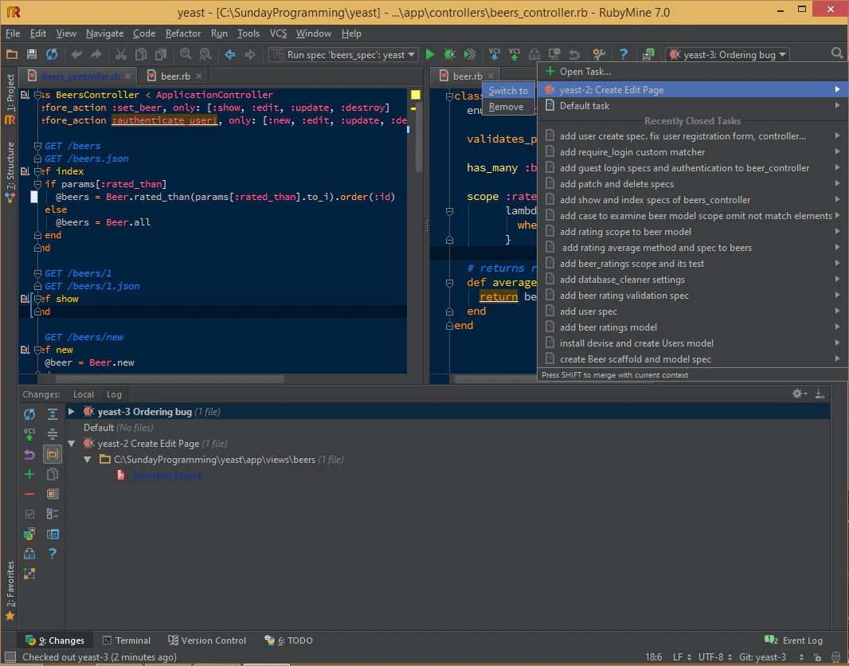Viewport: 849px width, 666px height.
Task: Open the Refactor menu
Action: click(183, 33)
